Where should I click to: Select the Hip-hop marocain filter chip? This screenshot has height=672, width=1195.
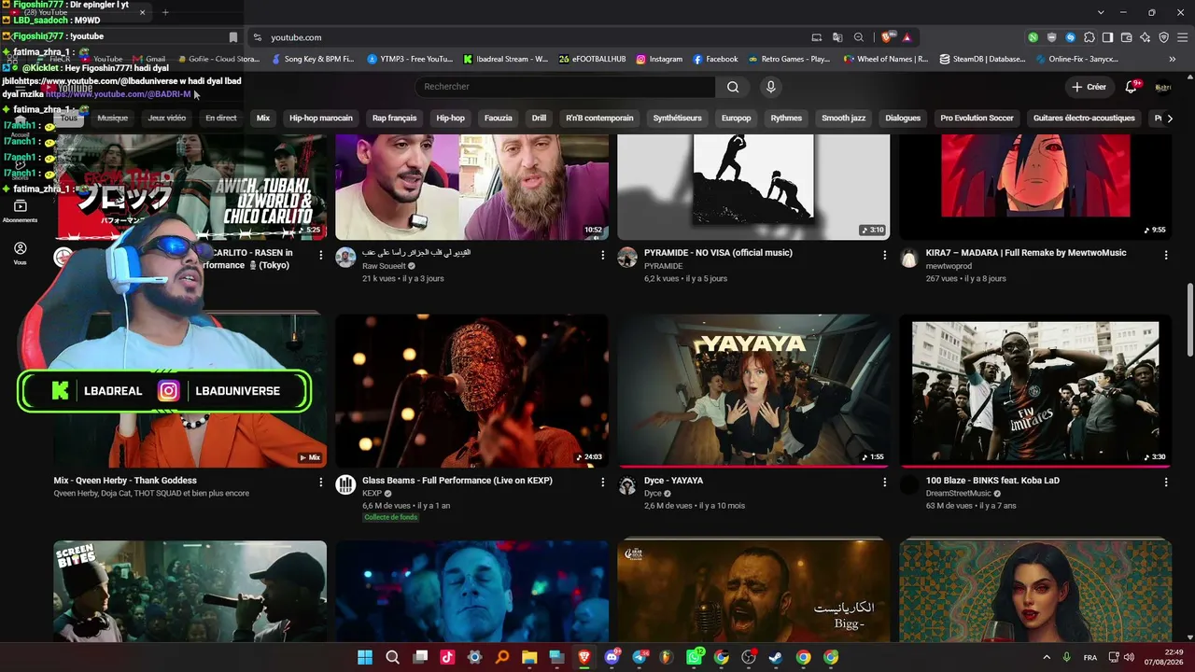click(x=321, y=119)
